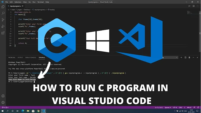
Task: Open the Windows Start menu
Action: pyautogui.click(x=3, y=111)
